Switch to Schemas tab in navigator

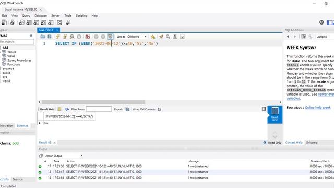22,126
